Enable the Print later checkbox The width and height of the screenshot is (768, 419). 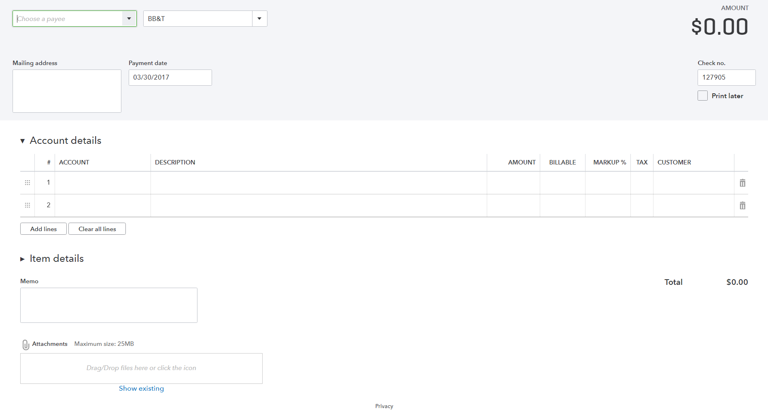tap(702, 96)
